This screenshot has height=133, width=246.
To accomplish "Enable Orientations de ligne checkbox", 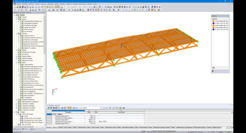I will pos(21,25).
